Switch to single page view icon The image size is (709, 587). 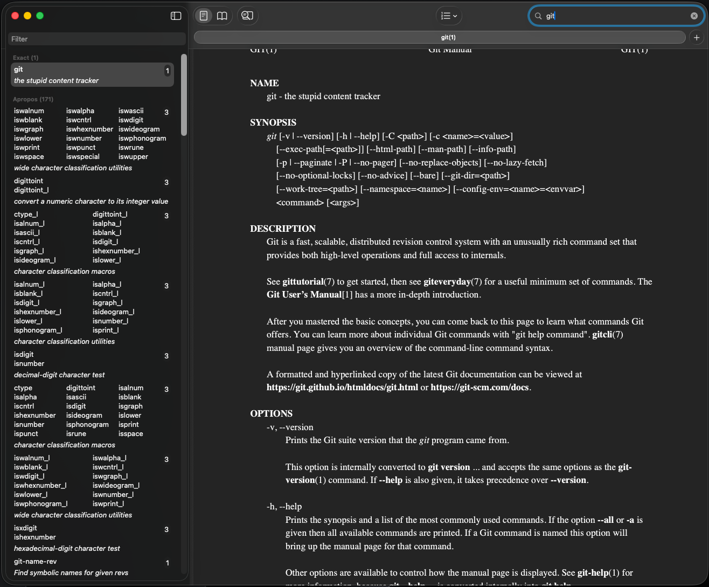204,16
